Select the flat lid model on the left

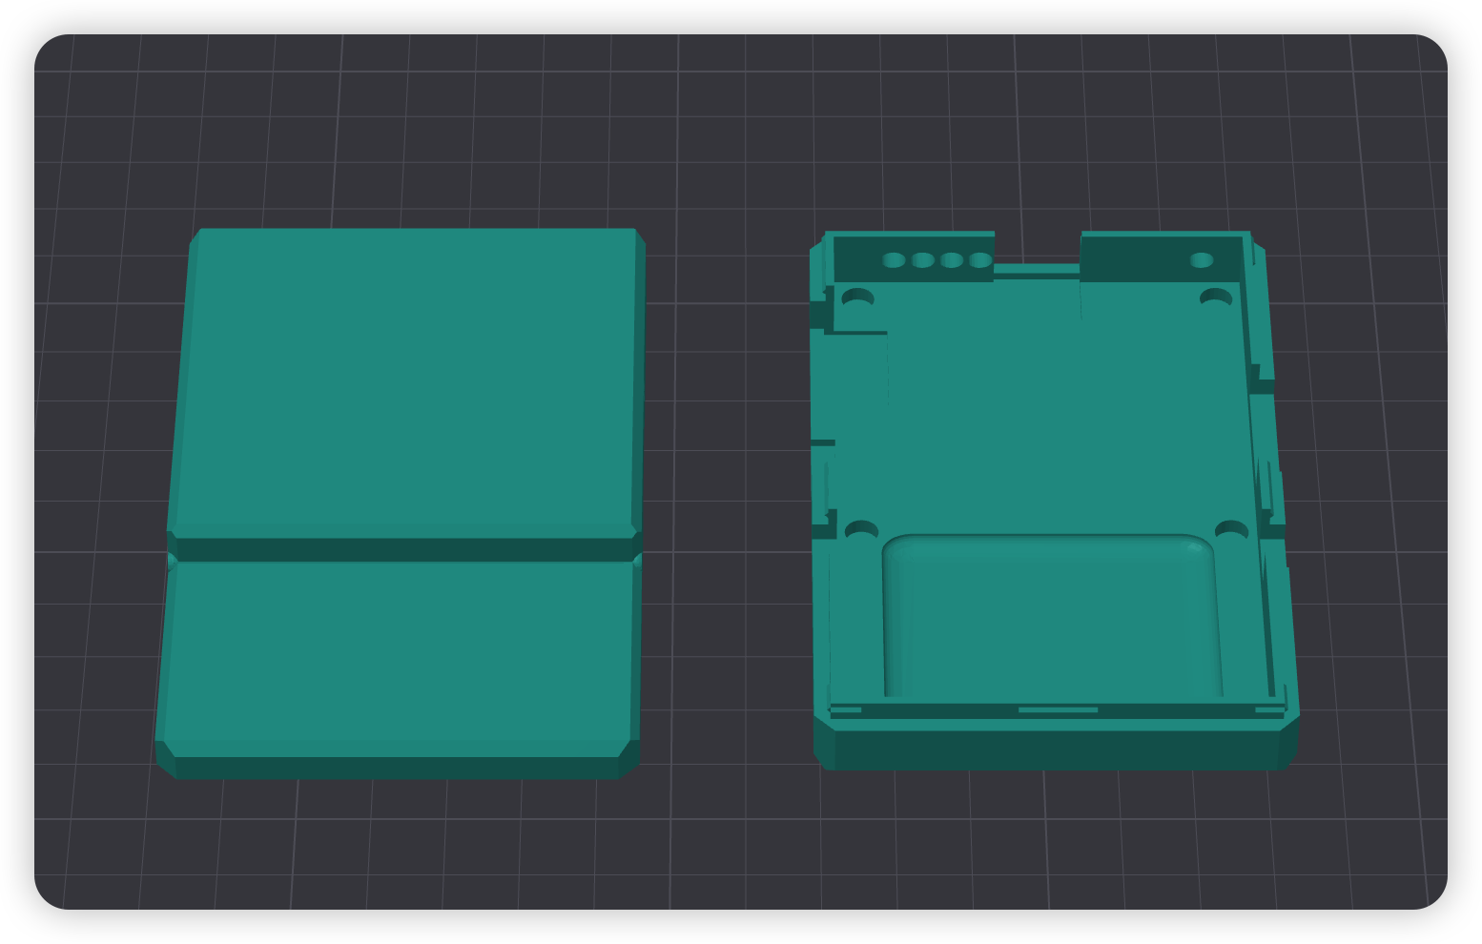[401, 503]
